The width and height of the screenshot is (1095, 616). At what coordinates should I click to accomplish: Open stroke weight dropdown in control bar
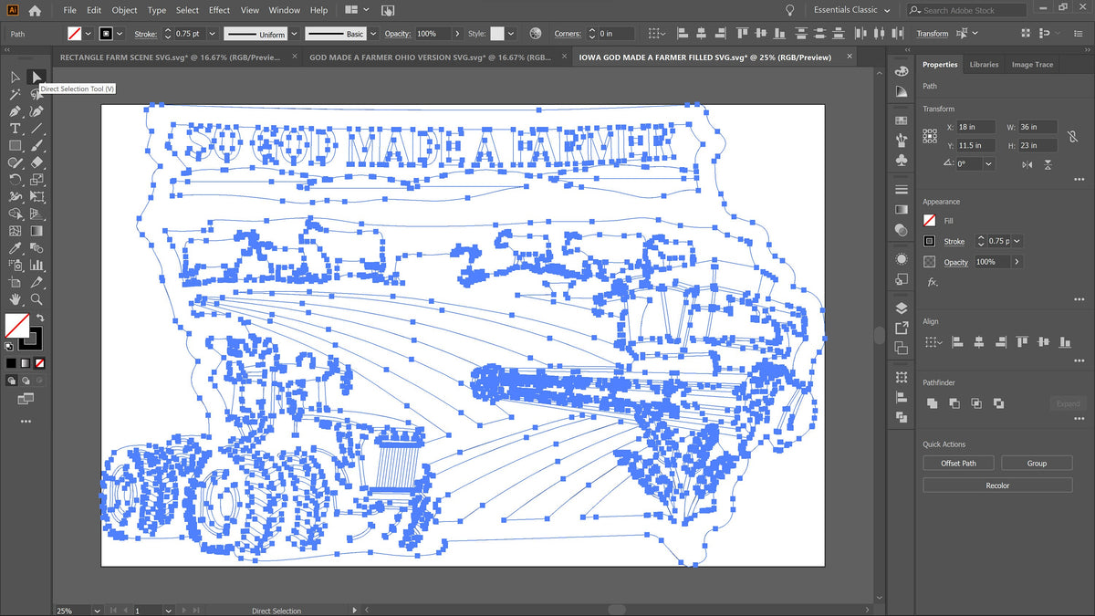click(212, 34)
